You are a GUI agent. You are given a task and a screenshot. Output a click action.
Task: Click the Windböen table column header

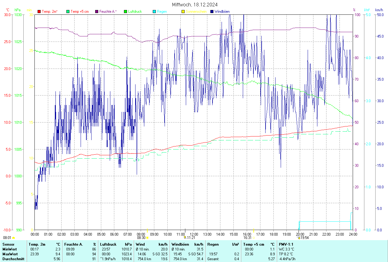point(180,244)
